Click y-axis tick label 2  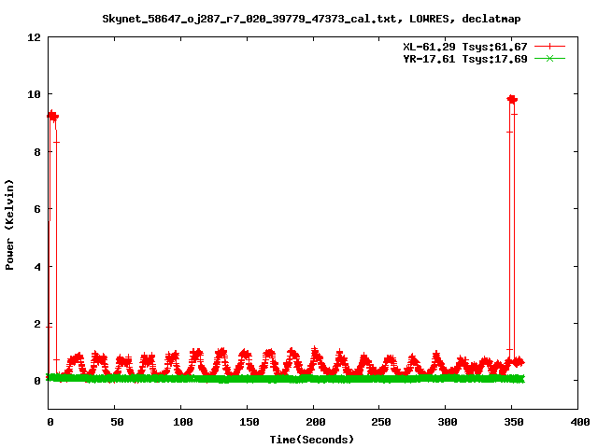[37, 324]
